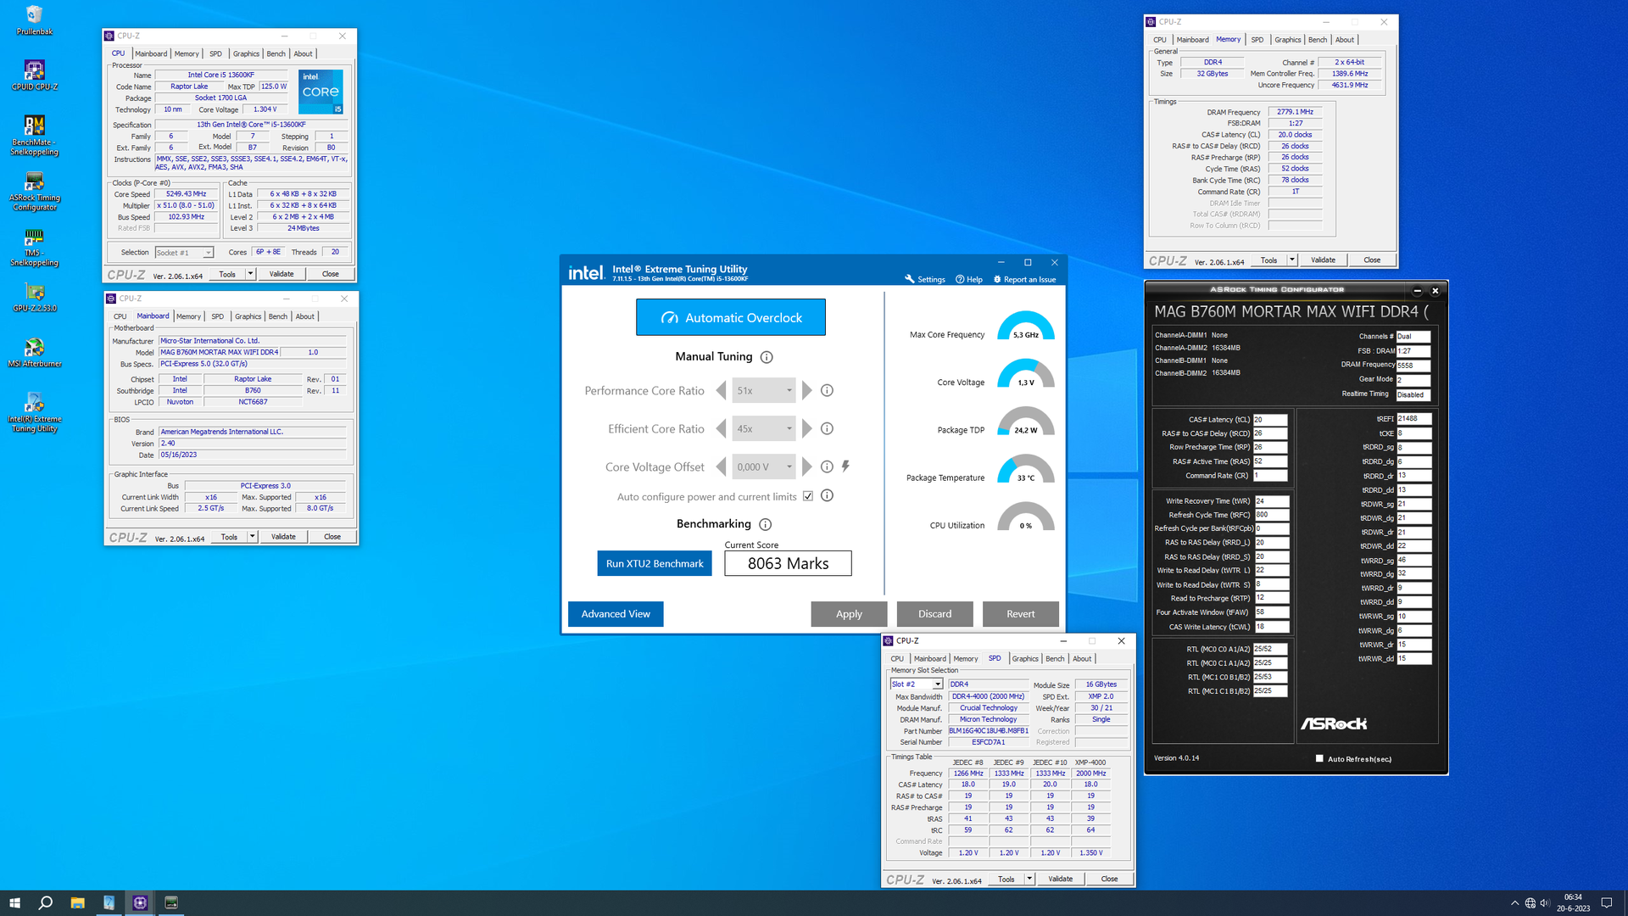Switch to SPD tab in CPU-Z Memory window
Screen dimensions: 1628x916
(1257, 40)
